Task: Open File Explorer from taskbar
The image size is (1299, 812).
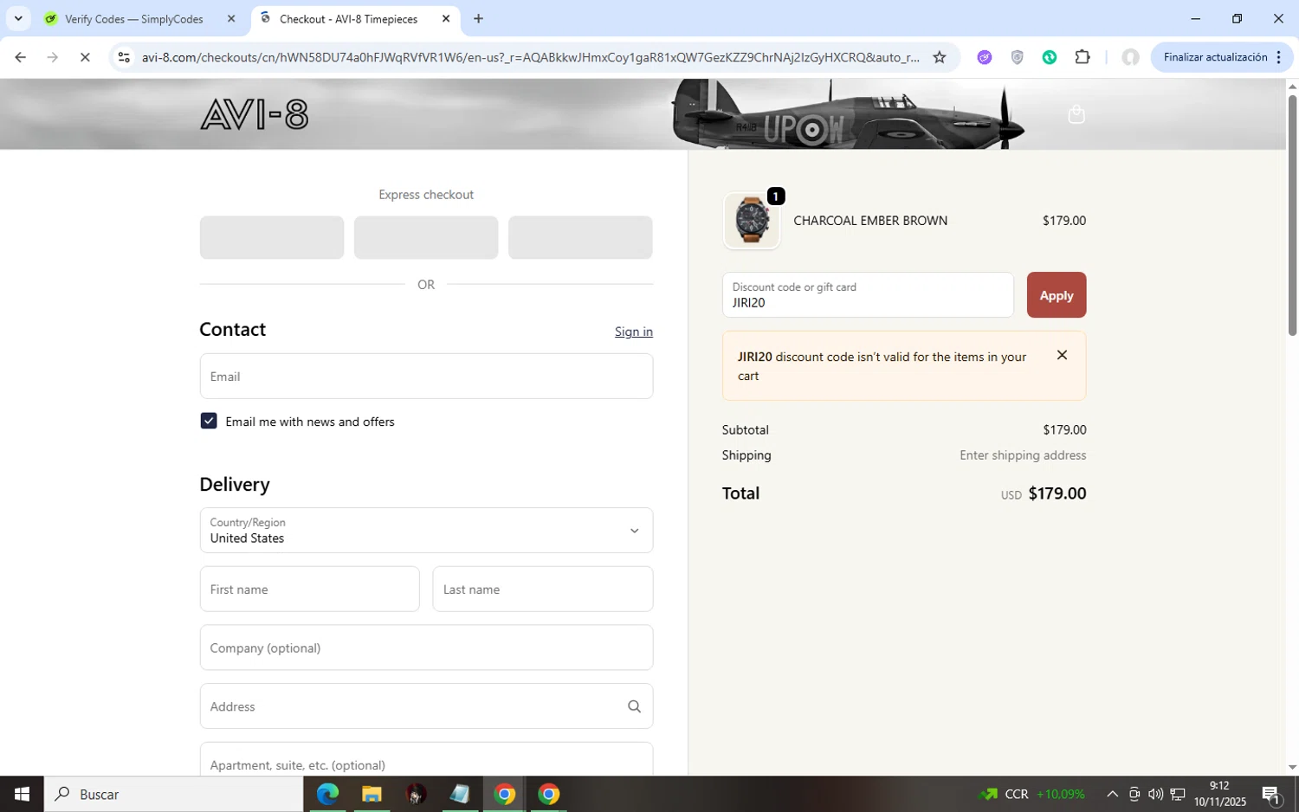Action: tap(372, 794)
